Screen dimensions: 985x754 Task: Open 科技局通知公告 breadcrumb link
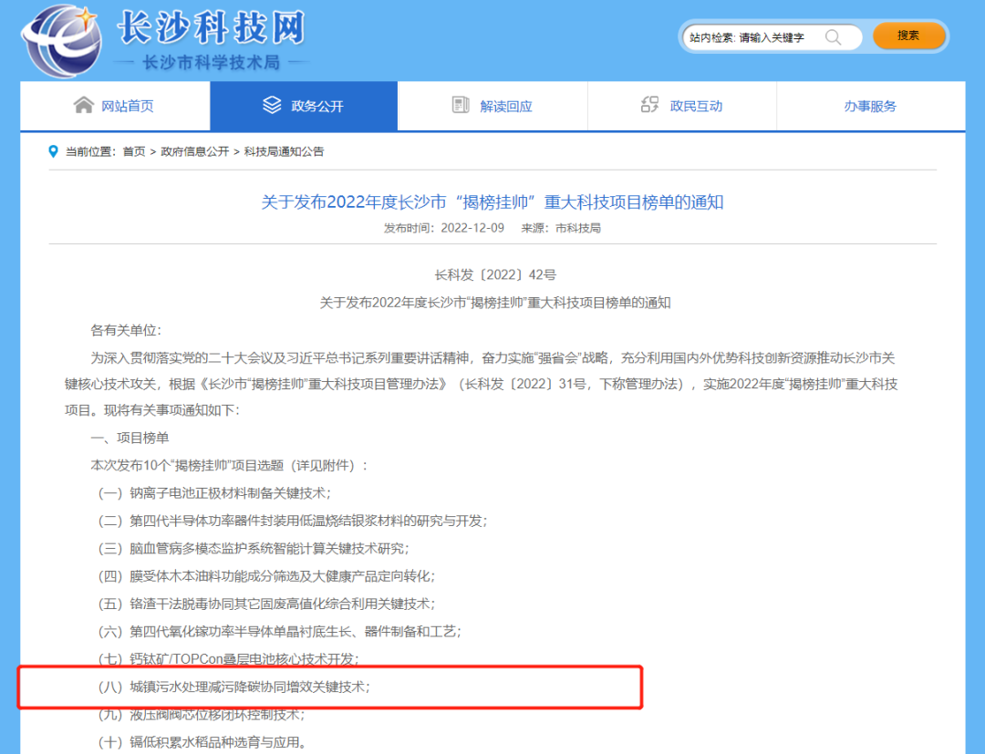coord(284,152)
